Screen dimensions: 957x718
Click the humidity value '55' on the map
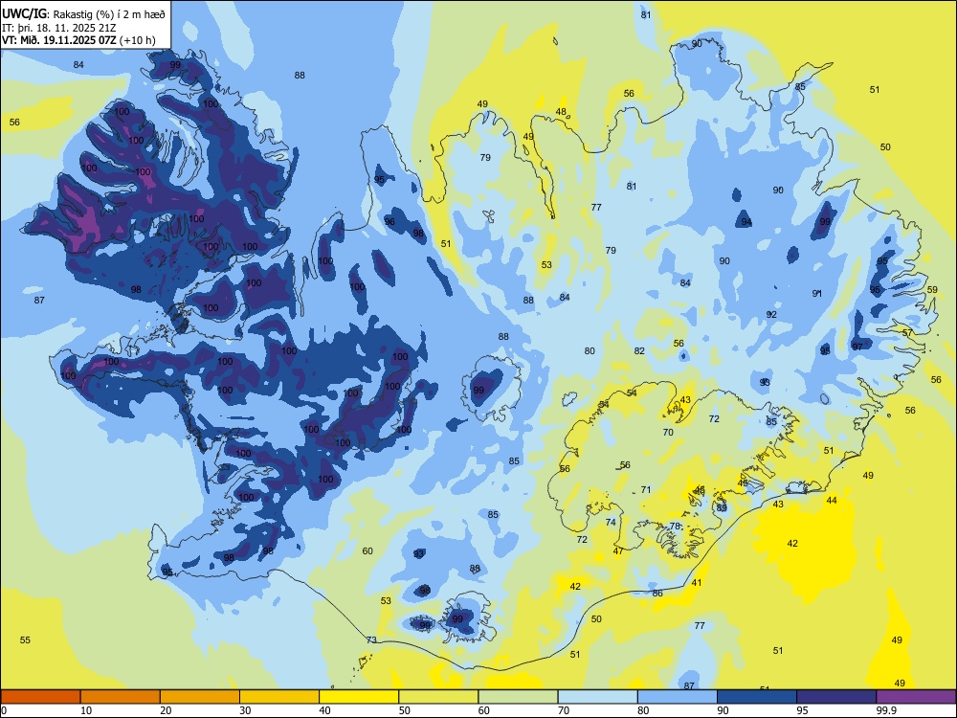click(25, 639)
